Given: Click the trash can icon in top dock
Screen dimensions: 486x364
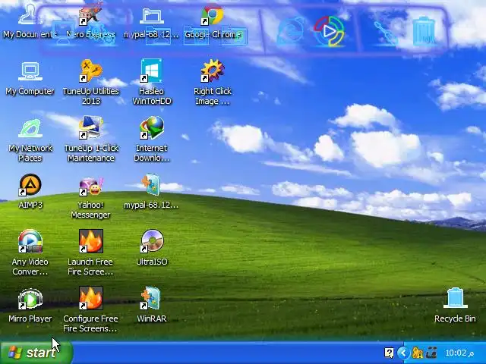Looking at the screenshot, I should [x=424, y=31].
